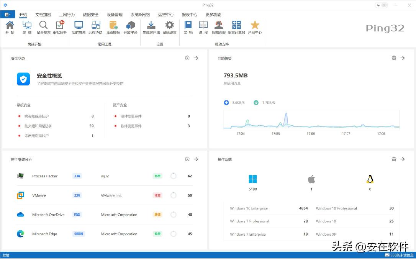Image resolution: width=416 pixels, height=259 pixels.
Task: Click the arrow of the 安全状态 panel
Action: click(196, 58)
